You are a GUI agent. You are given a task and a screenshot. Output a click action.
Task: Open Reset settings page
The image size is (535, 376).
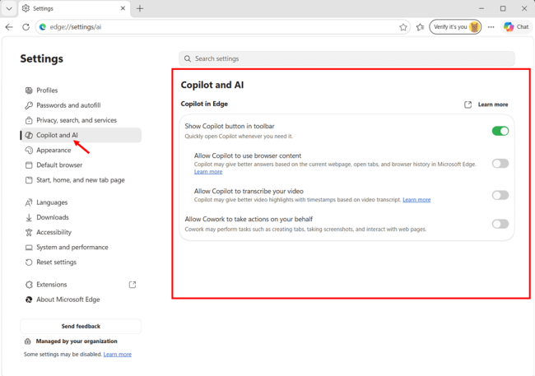click(81, 262)
